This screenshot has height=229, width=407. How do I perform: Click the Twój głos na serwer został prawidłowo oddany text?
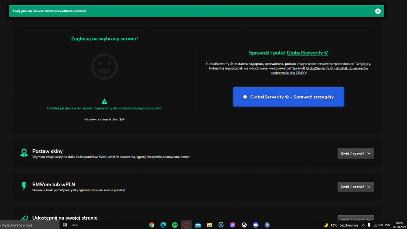tap(49, 11)
